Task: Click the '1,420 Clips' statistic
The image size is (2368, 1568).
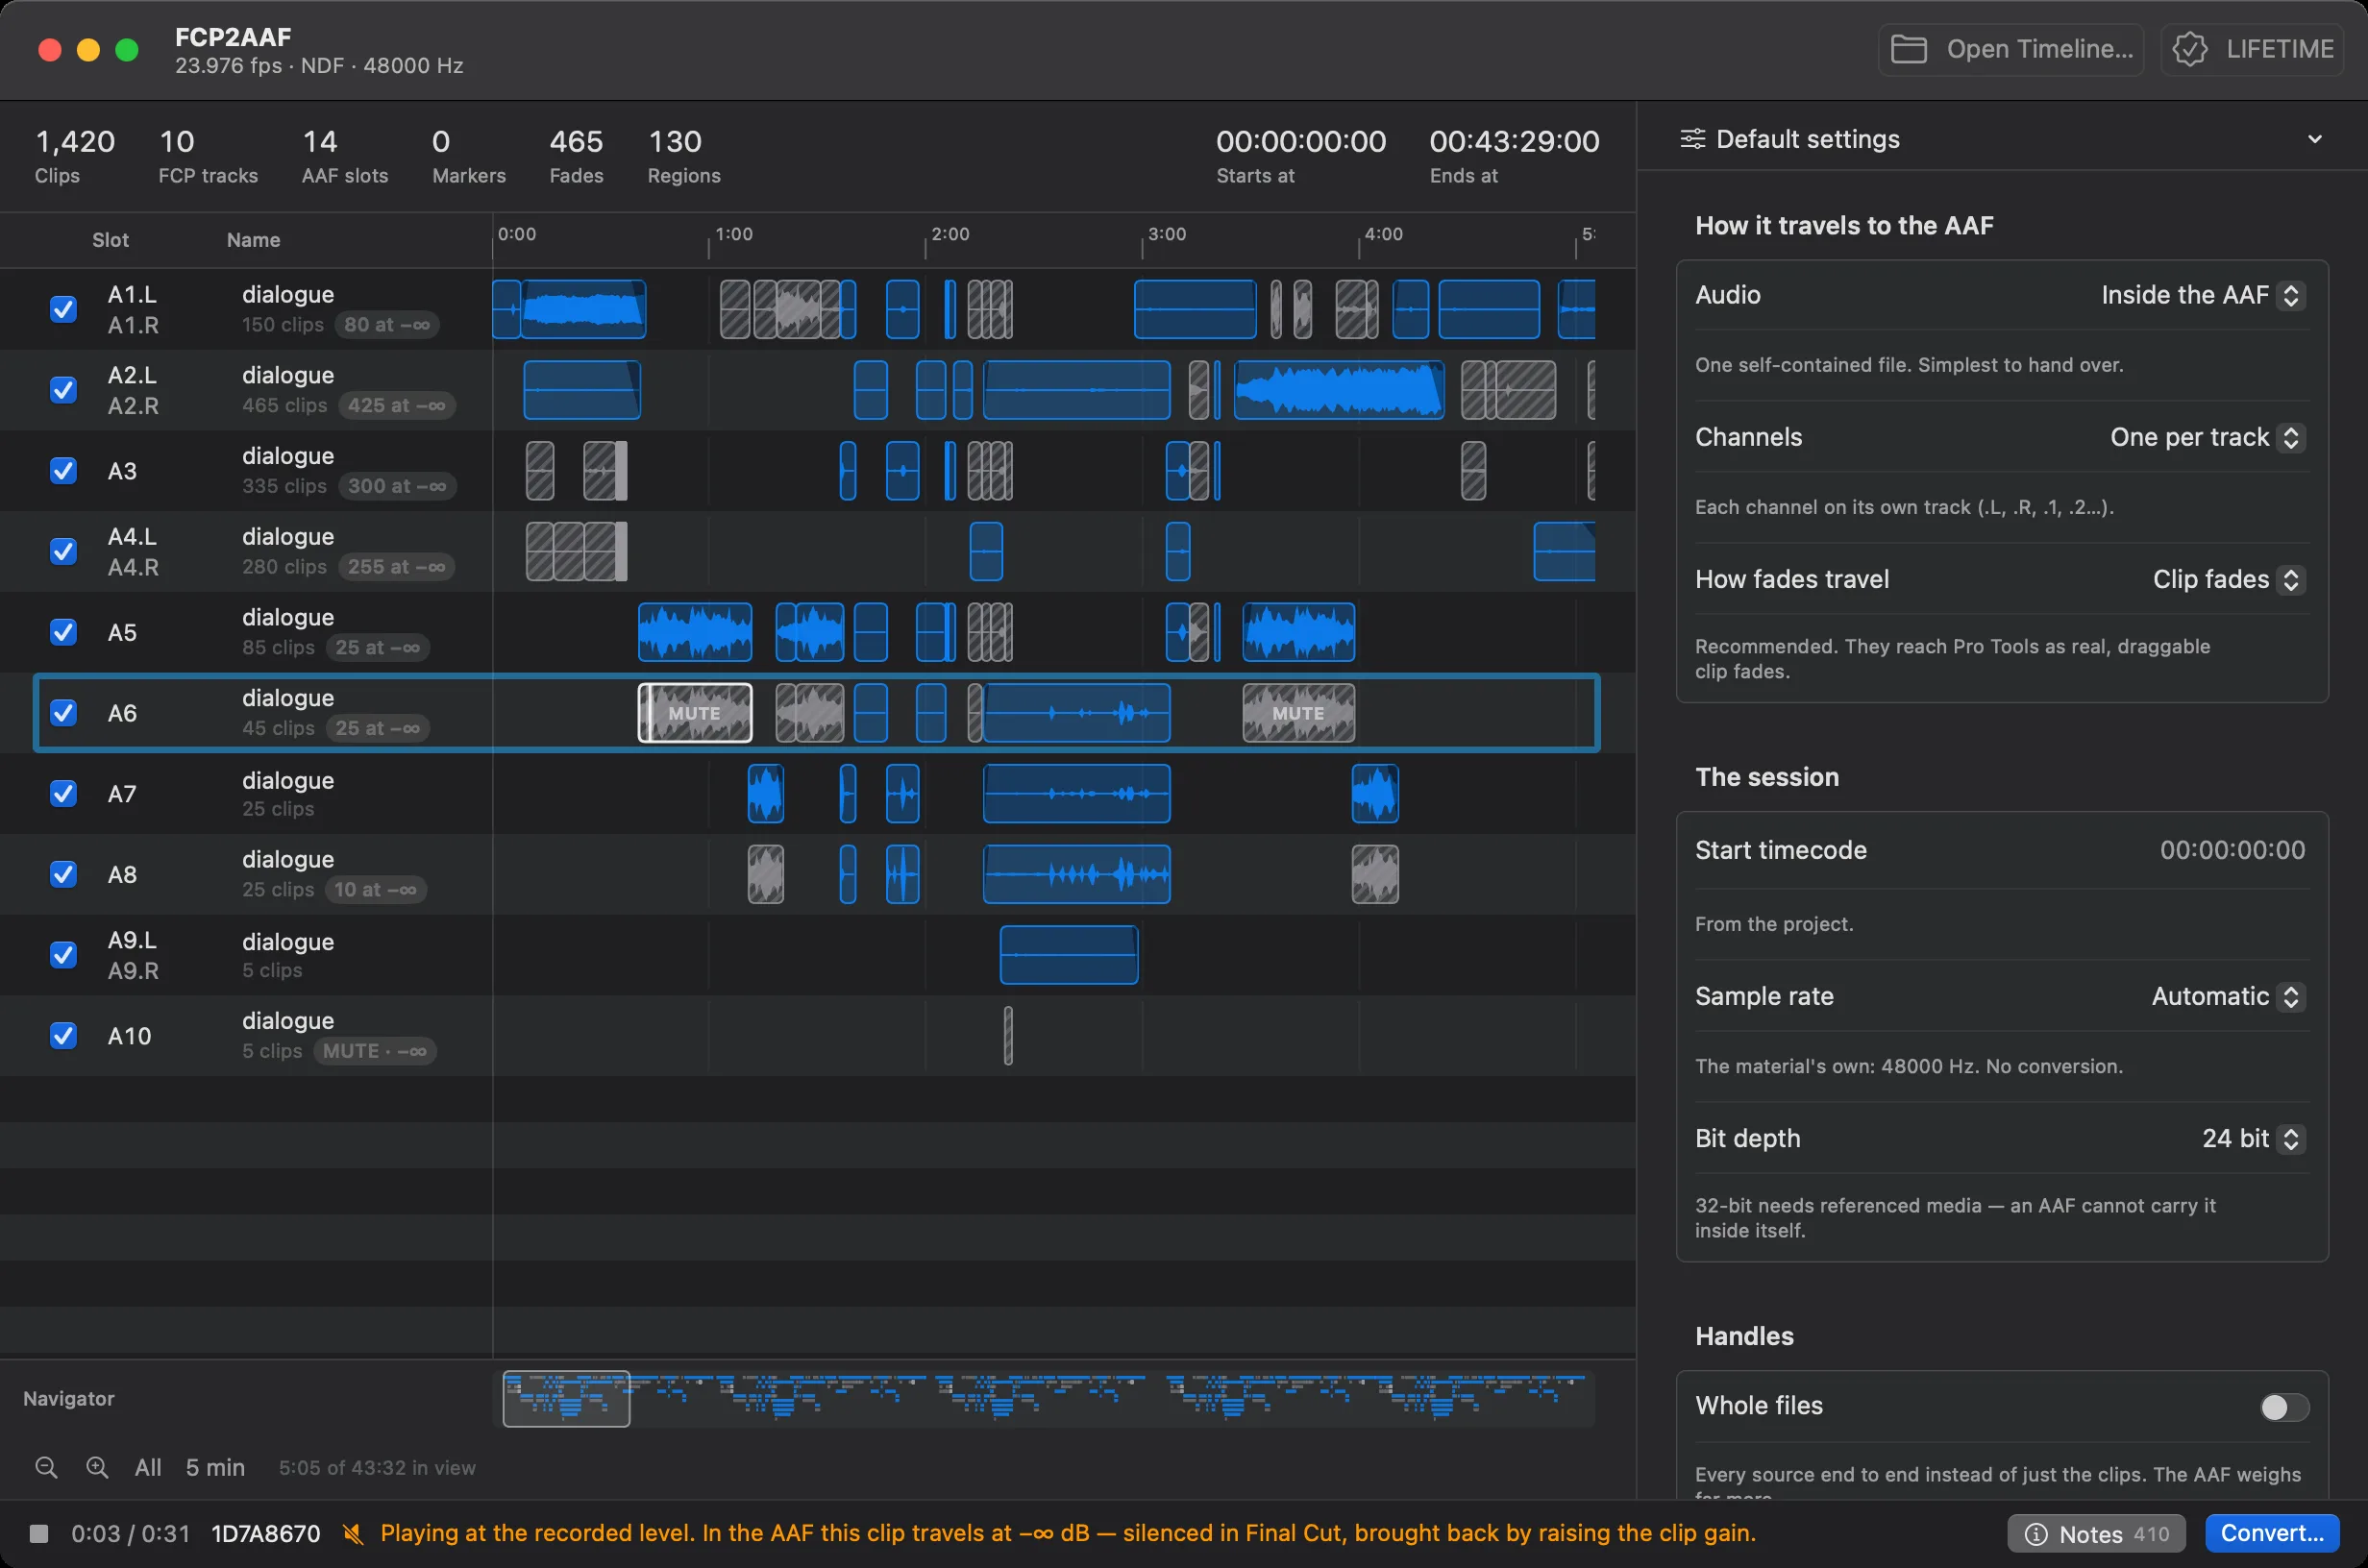Action: pyautogui.click(x=75, y=156)
